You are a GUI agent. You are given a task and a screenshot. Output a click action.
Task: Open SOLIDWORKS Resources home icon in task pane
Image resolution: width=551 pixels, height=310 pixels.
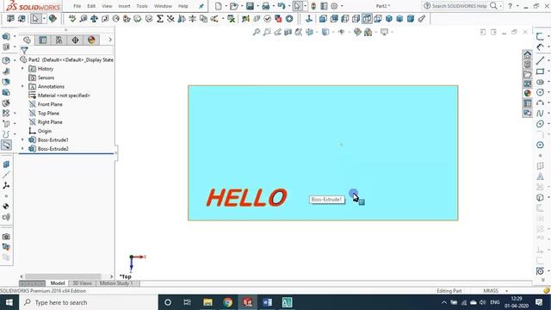point(528,55)
